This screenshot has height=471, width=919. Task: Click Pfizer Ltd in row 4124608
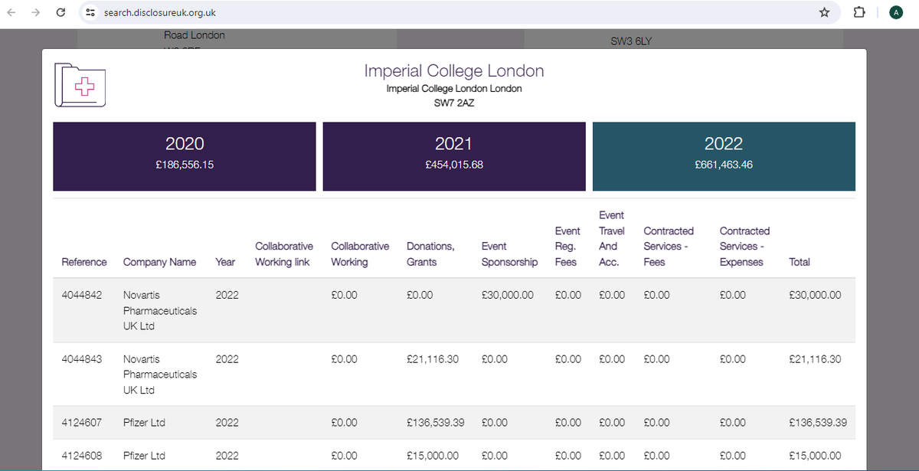click(144, 455)
